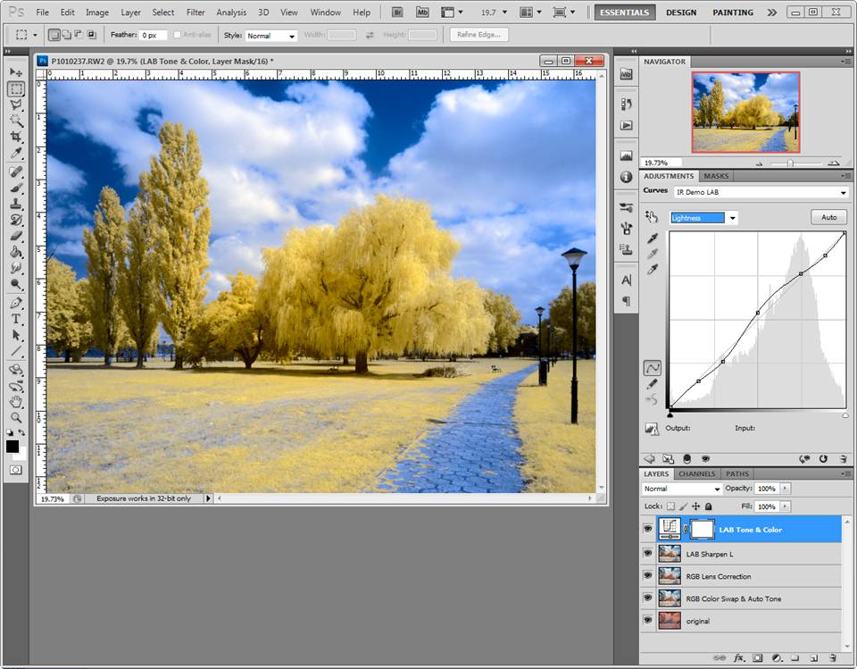Launch Bridge from the Br icon
This screenshot has width=857, height=669.
pyautogui.click(x=398, y=12)
